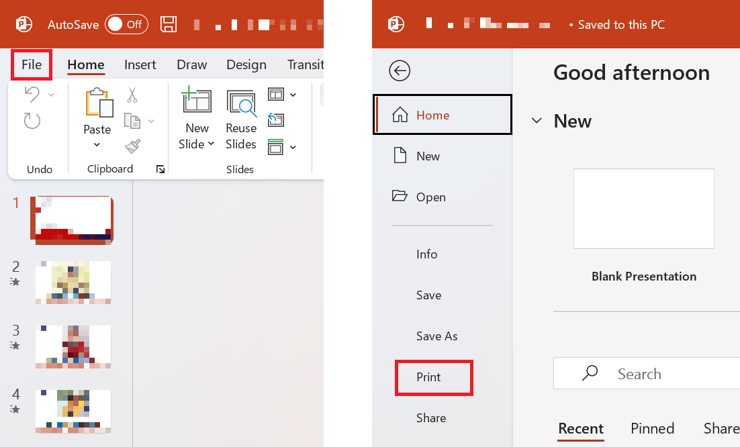Click the Redo circular arrow icon

tap(32, 121)
